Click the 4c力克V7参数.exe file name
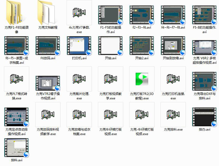The image size is (219, 166). pyautogui.click(x=79, y=30)
